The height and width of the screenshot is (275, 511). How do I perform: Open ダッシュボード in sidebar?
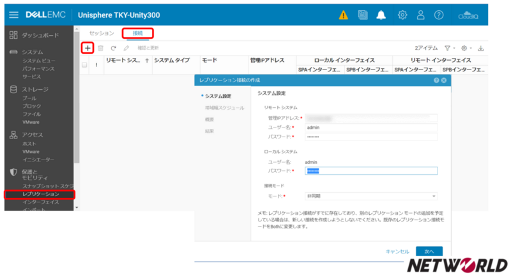point(40,35)
